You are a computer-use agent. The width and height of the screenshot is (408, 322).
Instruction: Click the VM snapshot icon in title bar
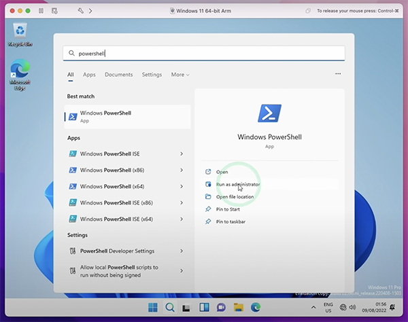click(x=54, y=11)
